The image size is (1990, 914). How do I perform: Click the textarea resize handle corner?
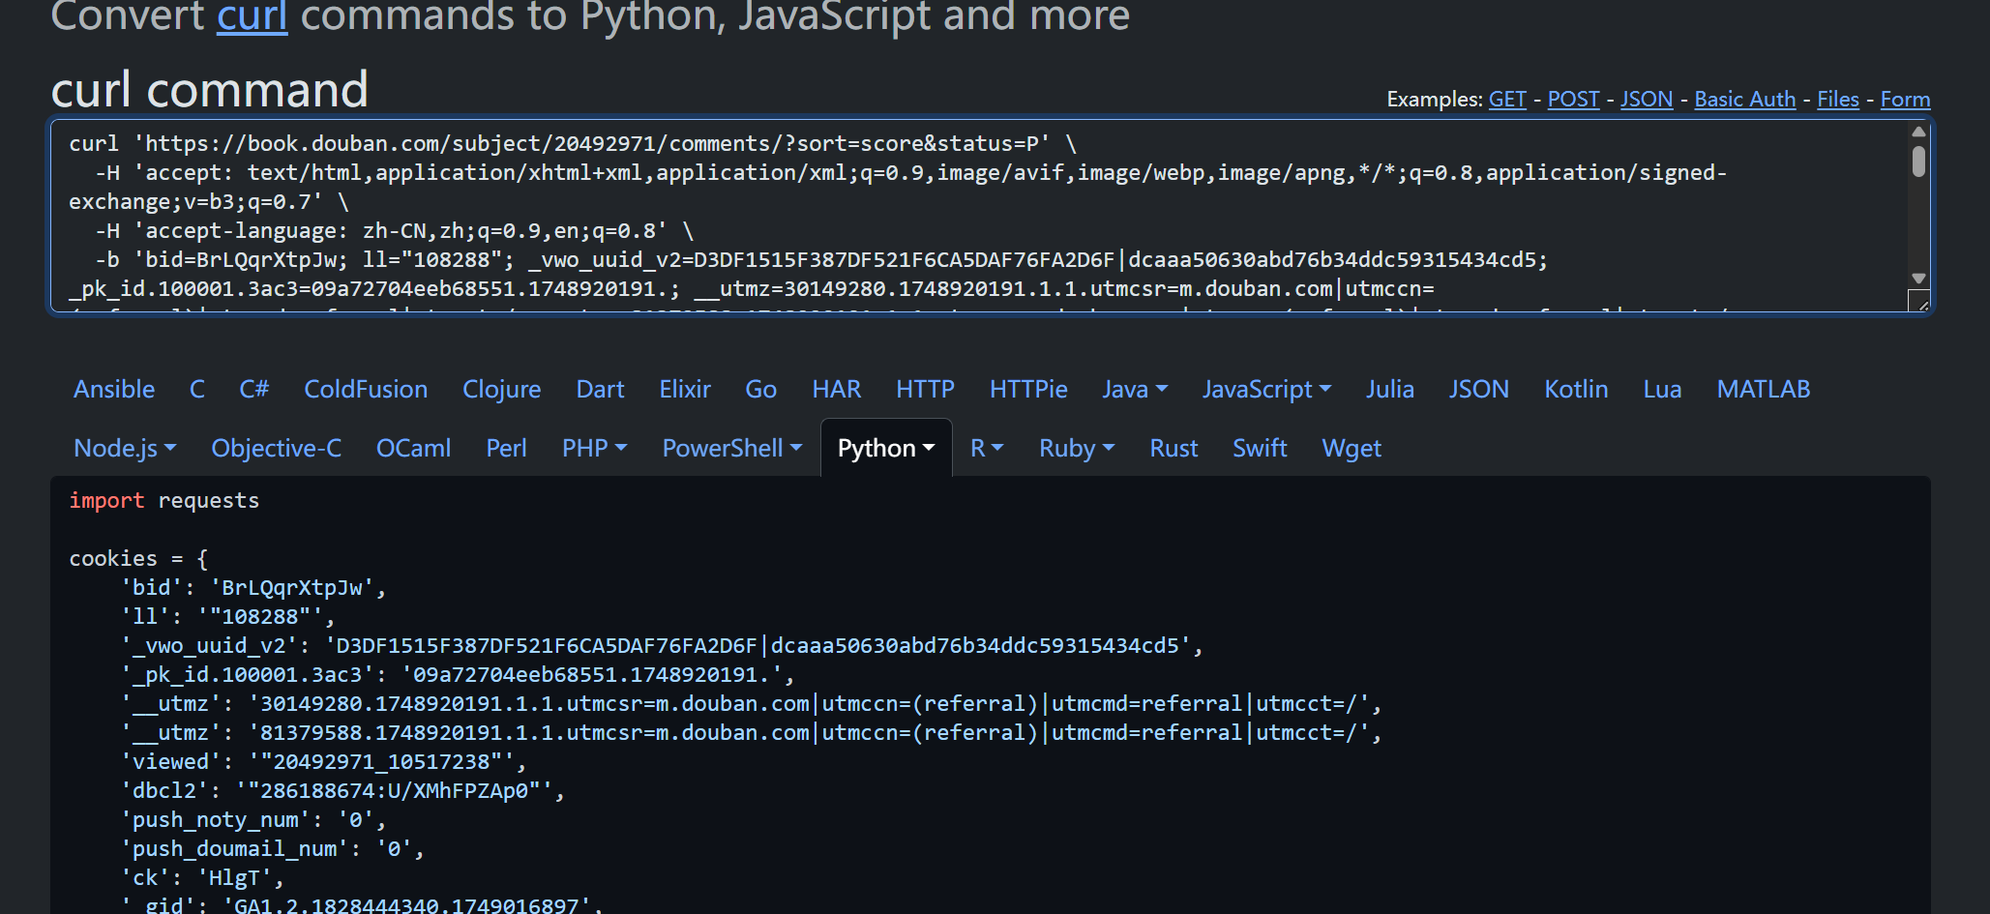coord(1920,303)
